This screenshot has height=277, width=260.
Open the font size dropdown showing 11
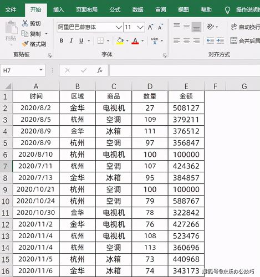[140, 28]
